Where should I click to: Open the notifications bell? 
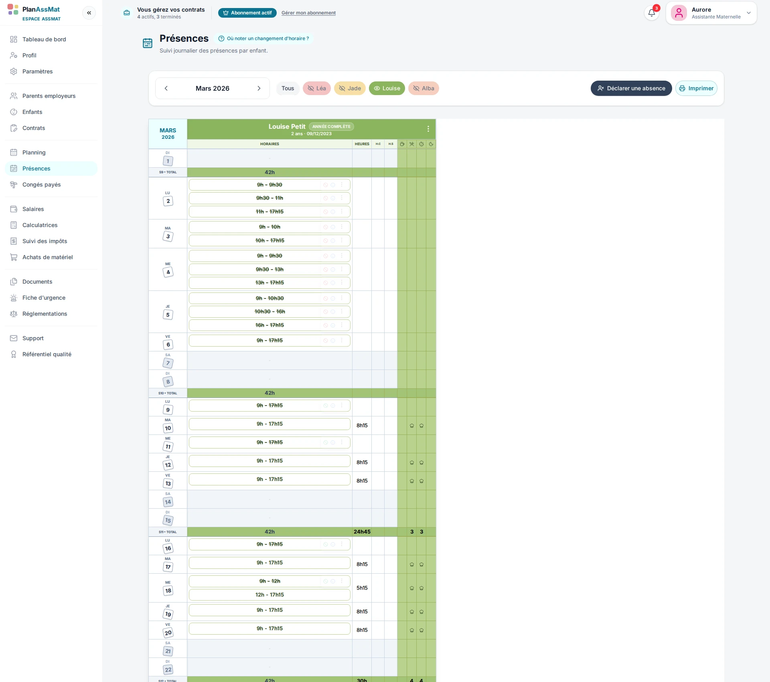652,13
